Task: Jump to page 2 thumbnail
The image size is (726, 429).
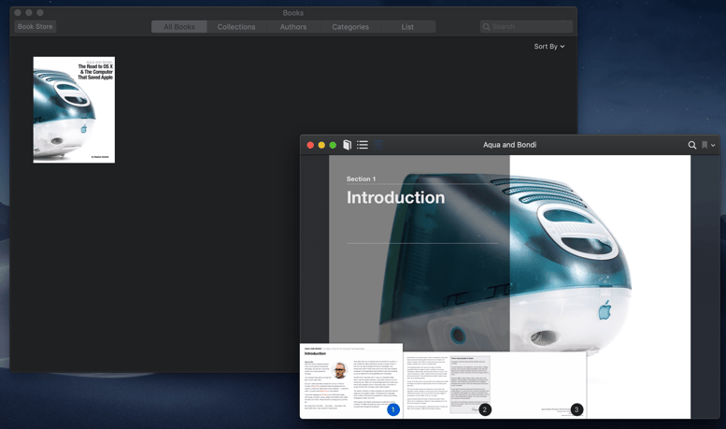Action: click(x=449, y=385)
